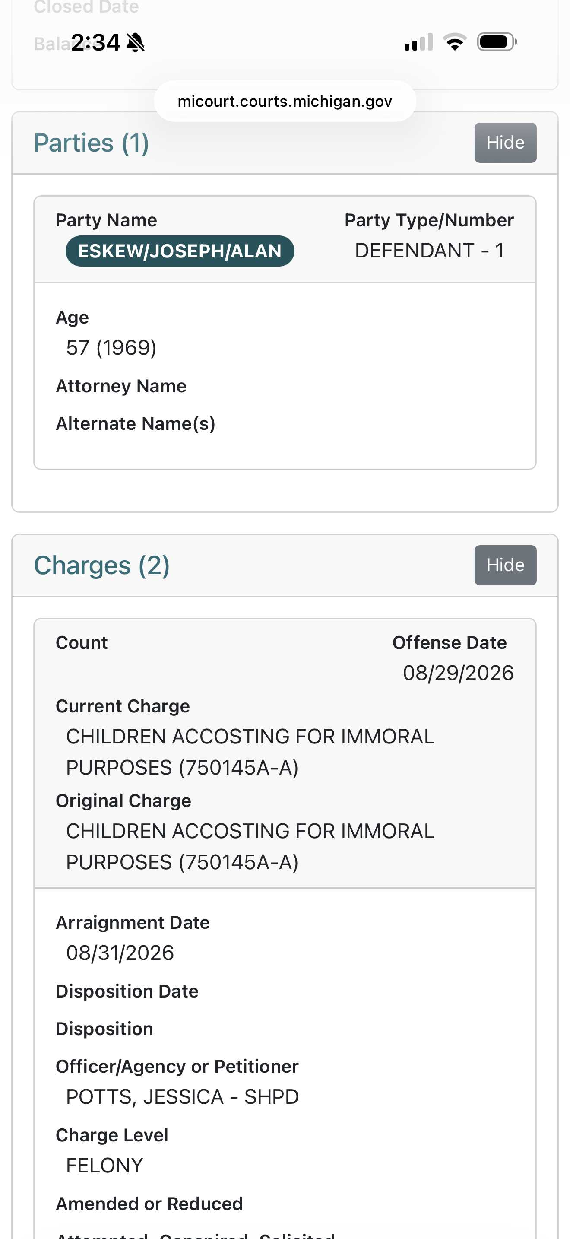Tap the Original Charge description text

point(250,846)
